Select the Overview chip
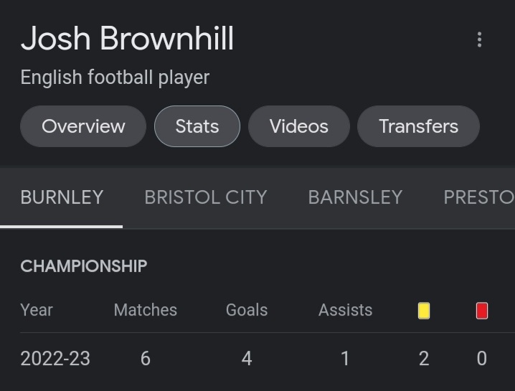This screenshot has height=391, width=515. click(x=83, y=126)
